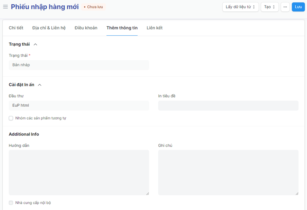307x210 pixels.
Task: Collapse the Trạng thái section chevron
Action: click(x=35, y=44)
